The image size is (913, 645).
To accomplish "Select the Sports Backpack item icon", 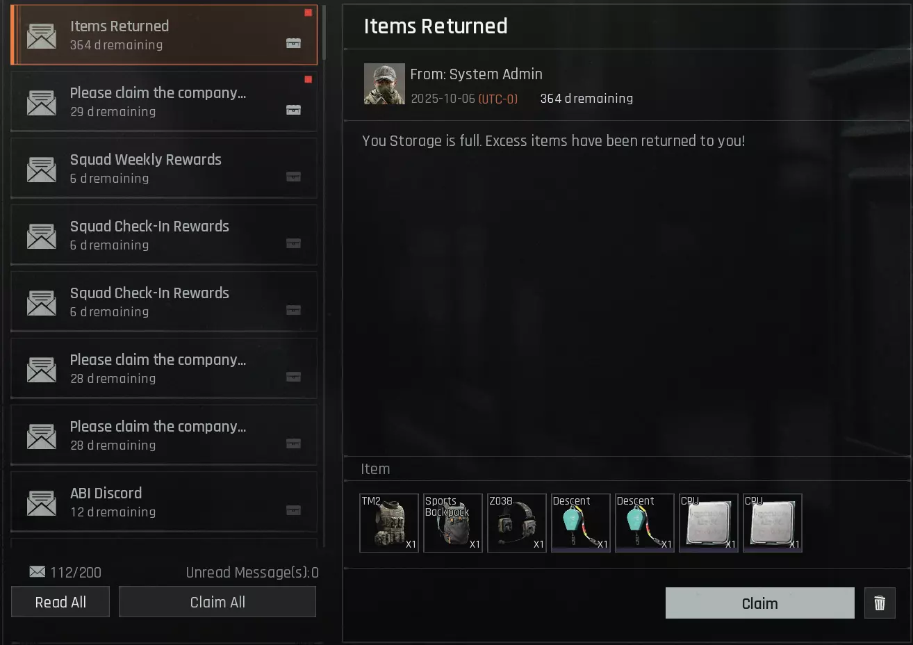I will [453, 523].
